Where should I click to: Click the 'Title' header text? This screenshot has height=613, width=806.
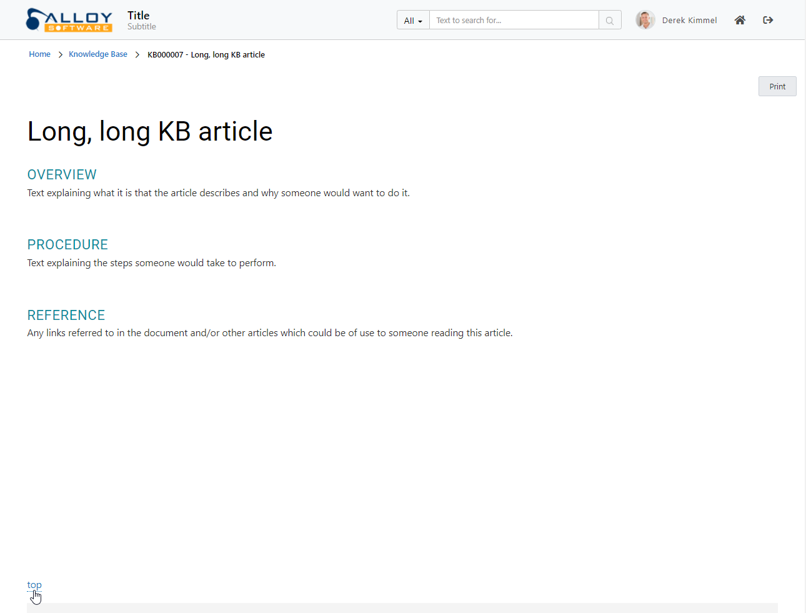[139, 16]
